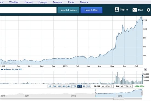Click the Jul axis label

(136, 66)
